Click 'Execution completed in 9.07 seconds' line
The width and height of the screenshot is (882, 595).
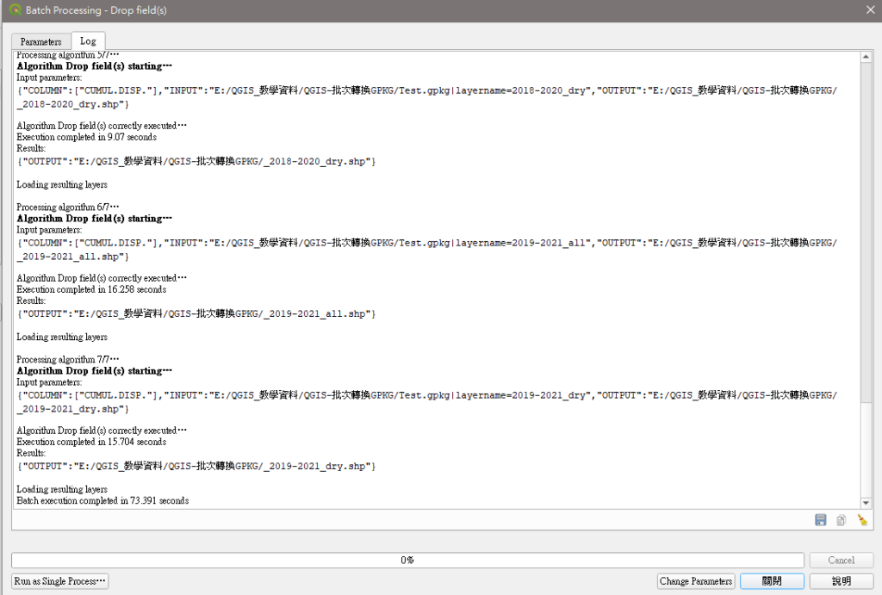[87, 137]
